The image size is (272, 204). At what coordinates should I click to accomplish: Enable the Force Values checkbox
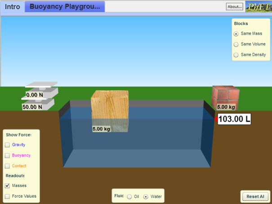(x=7, y=196)
